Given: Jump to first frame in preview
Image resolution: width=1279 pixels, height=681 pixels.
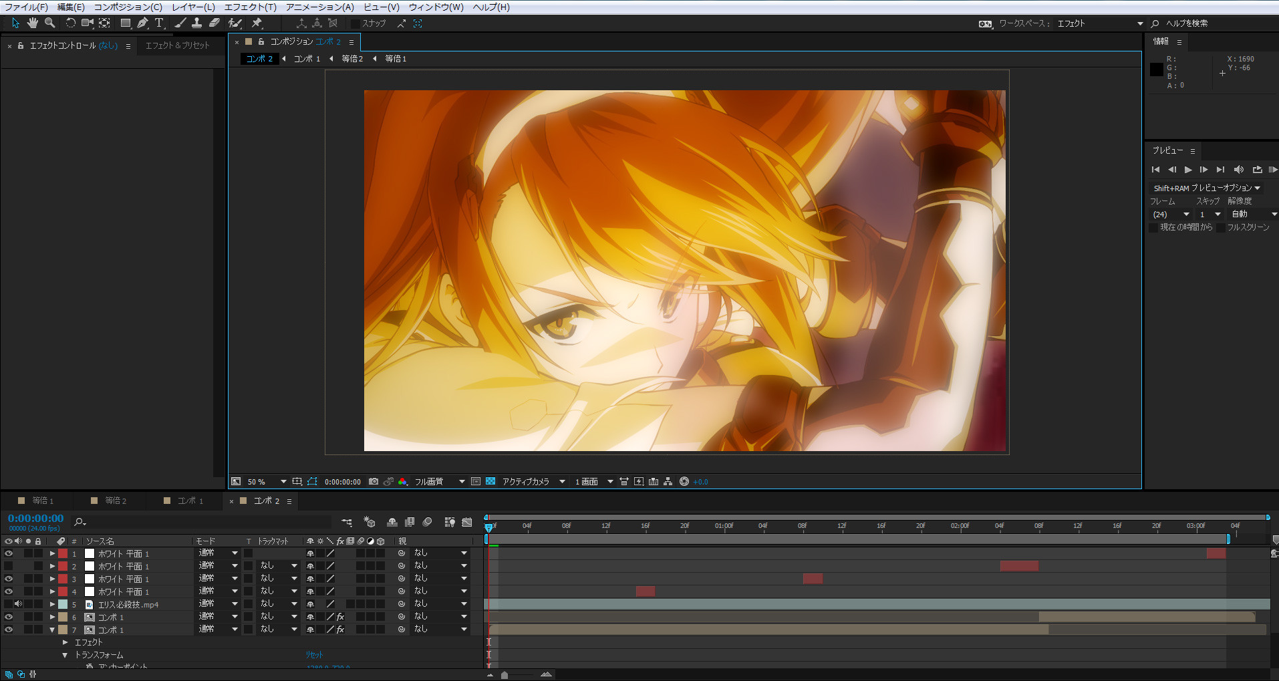Looking at the screenshot, I should click(1155, 170).
